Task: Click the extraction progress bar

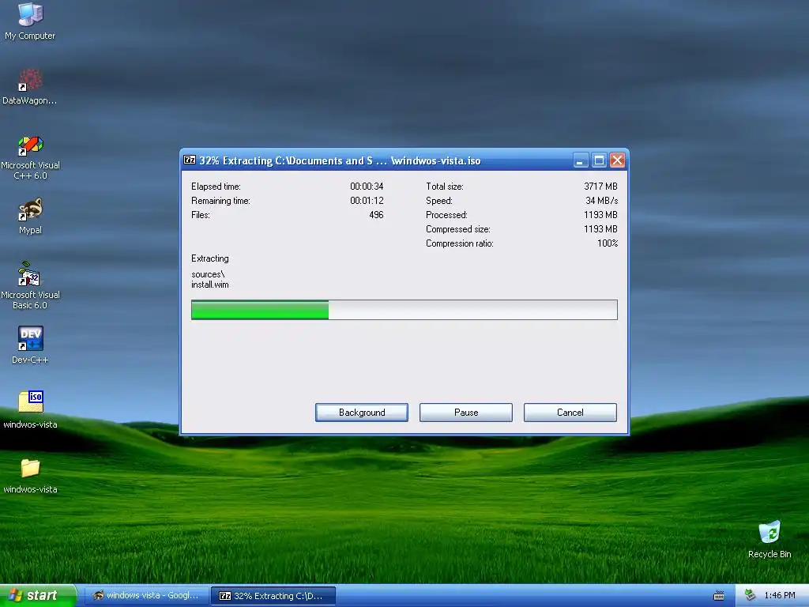Action: tap(404, 310)
